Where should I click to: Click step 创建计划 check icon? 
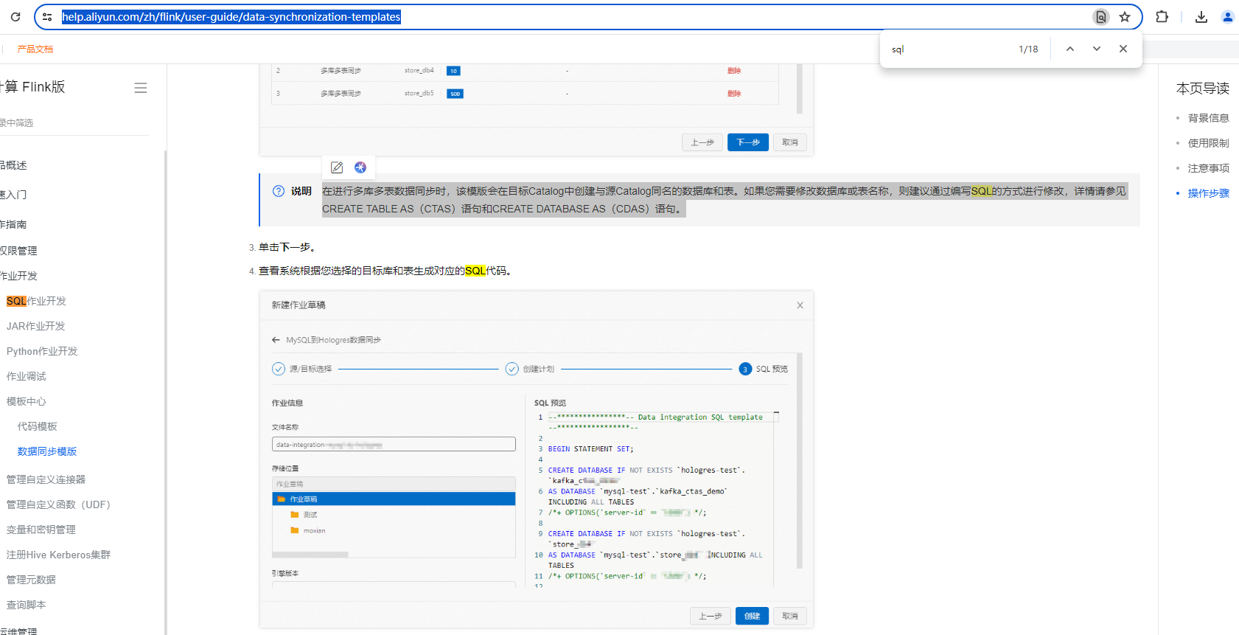(512, 369)
